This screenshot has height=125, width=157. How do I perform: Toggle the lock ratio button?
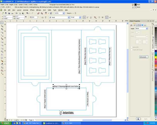[26, 17]
